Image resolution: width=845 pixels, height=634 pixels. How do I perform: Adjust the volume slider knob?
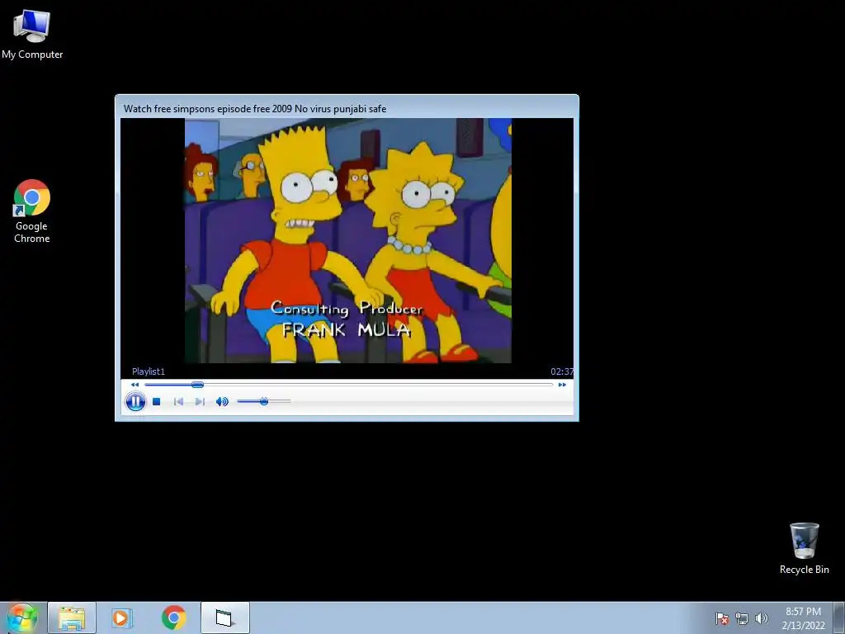pos(264,401)
